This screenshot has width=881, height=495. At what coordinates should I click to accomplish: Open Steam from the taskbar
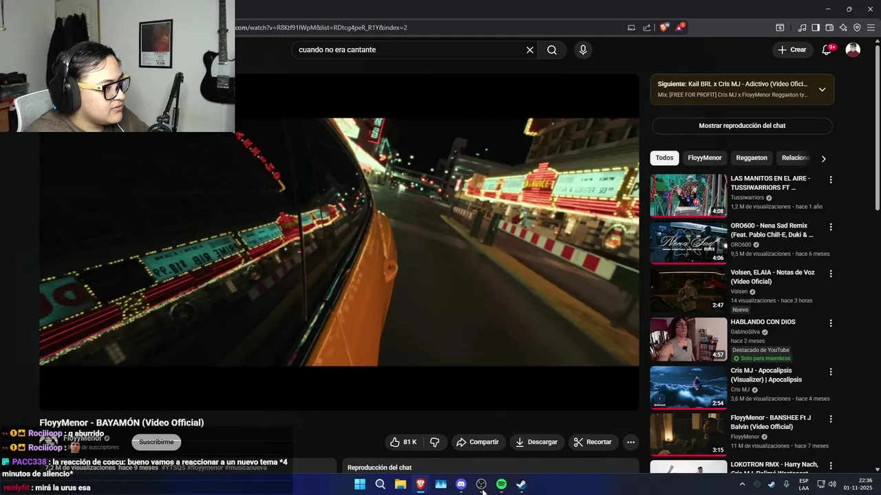click(x=522, y=484)
